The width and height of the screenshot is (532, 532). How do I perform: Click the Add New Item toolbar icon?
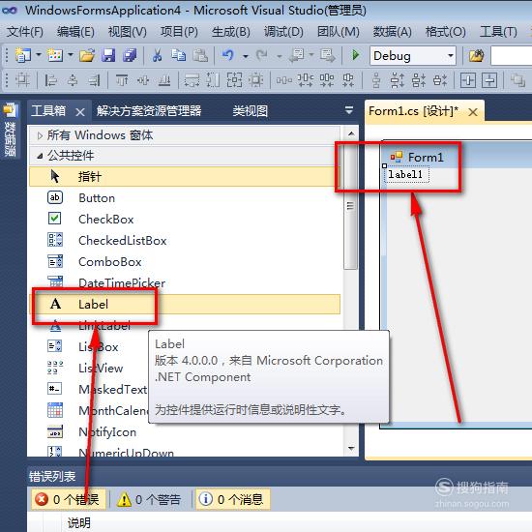click(x=55, y=55)
